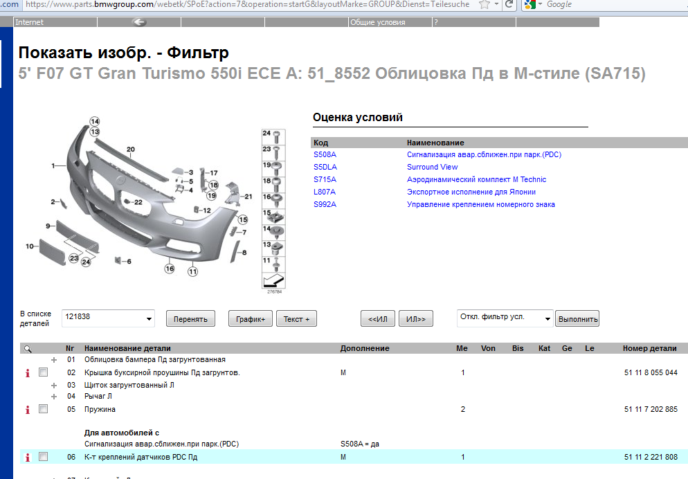The width and height of the screenshot is (688, 479).
Task: Tick the checkbox for part 02
Action: pos(43,372)
